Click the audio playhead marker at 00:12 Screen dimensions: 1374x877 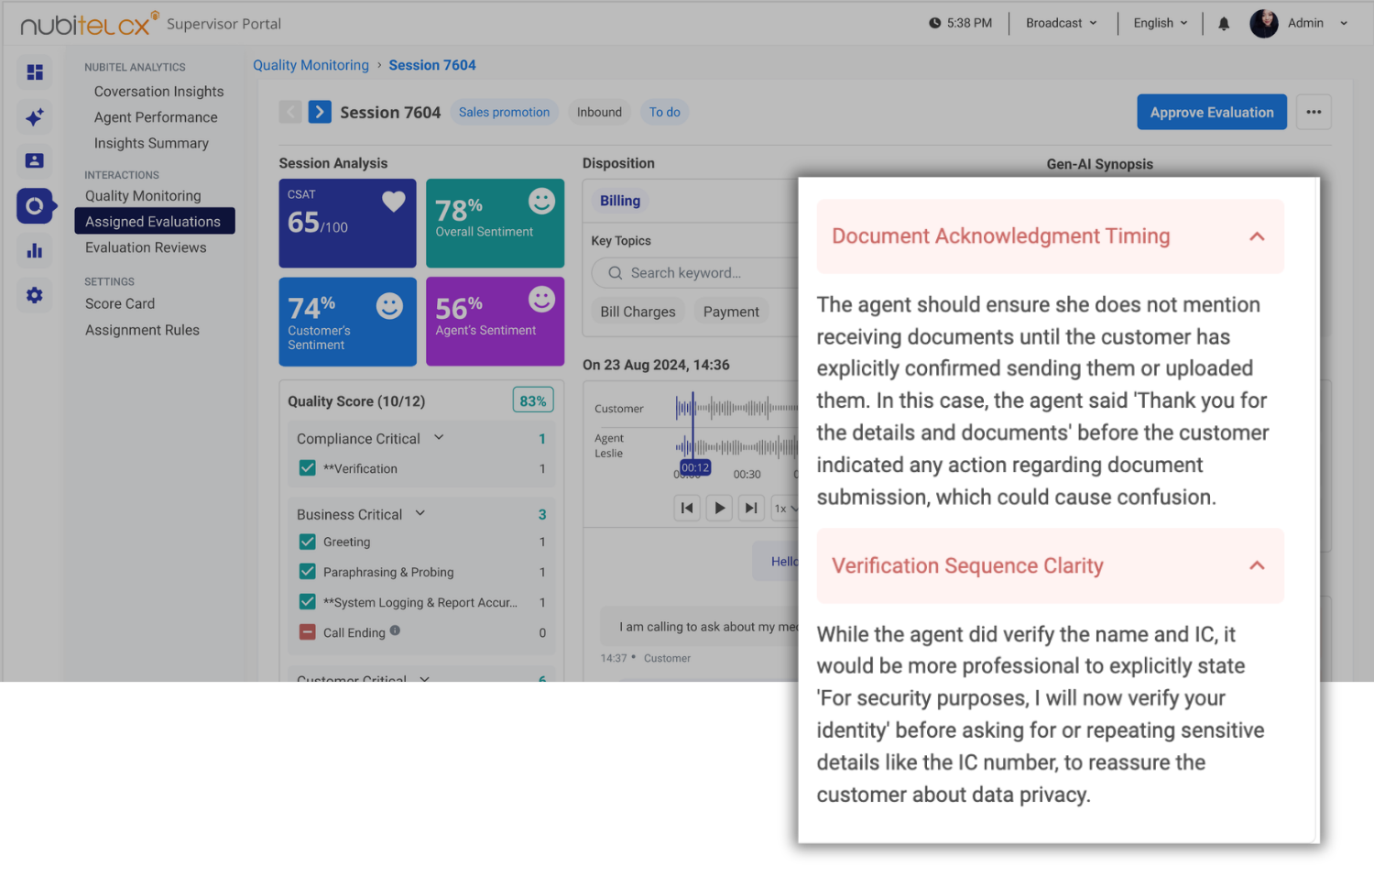click(x=695, y=467)
